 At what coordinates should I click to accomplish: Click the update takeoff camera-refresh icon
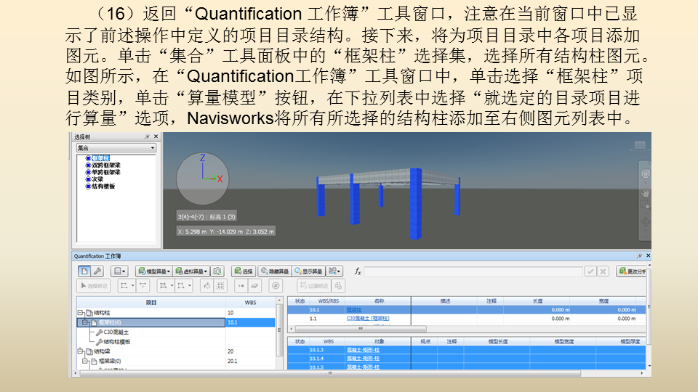click(217, 271)
